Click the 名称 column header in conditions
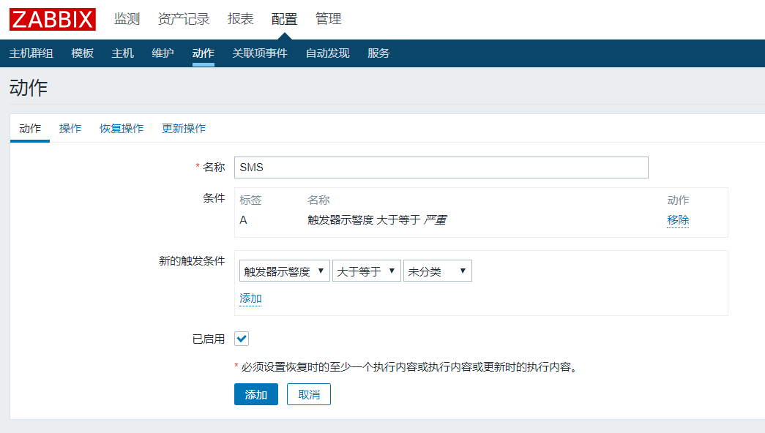This screenshot has height=433, width=765. point(318,200)
